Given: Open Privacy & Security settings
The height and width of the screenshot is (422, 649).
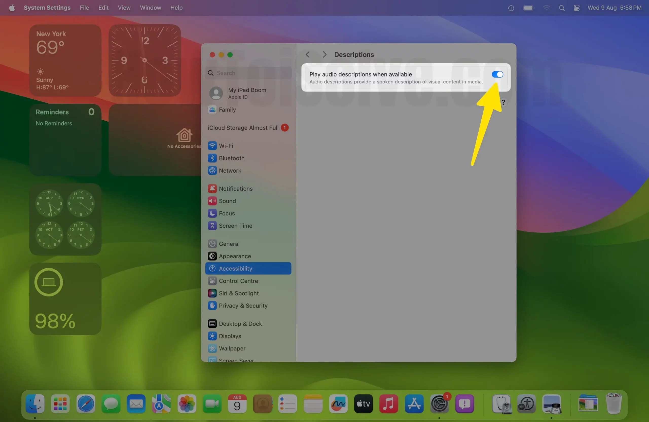Looking at the screenshot, I should pyautogui.click(x=243, y=306).
